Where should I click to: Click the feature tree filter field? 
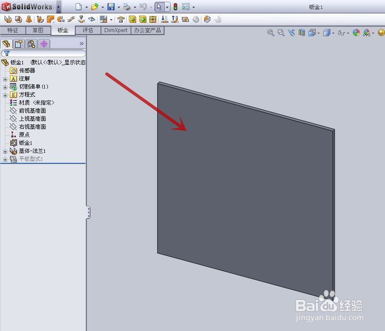pyautogui.click(x=43, y=53)
